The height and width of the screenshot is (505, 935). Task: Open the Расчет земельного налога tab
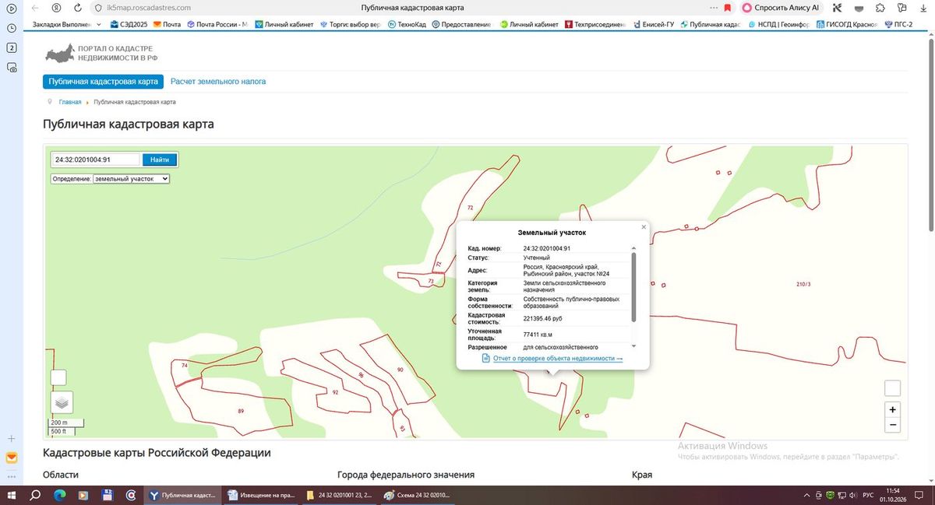click(218, 81)
